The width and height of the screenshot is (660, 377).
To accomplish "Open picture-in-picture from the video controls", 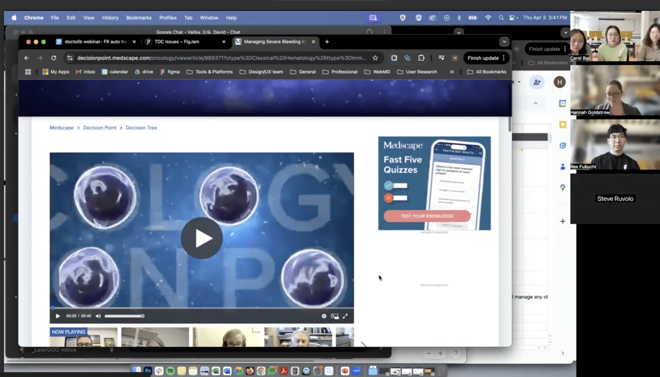I will (x=335, y=316).
